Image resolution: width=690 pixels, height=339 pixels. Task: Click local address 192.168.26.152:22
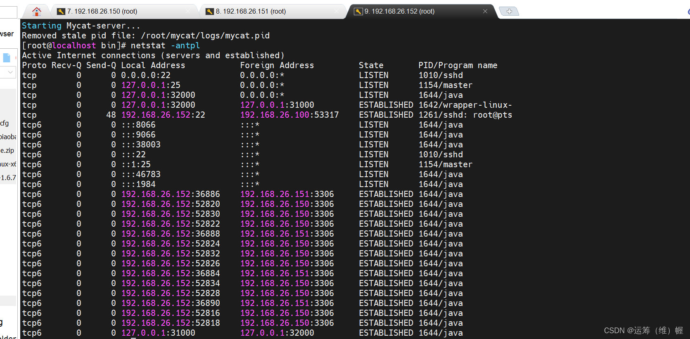pos(163,115)
